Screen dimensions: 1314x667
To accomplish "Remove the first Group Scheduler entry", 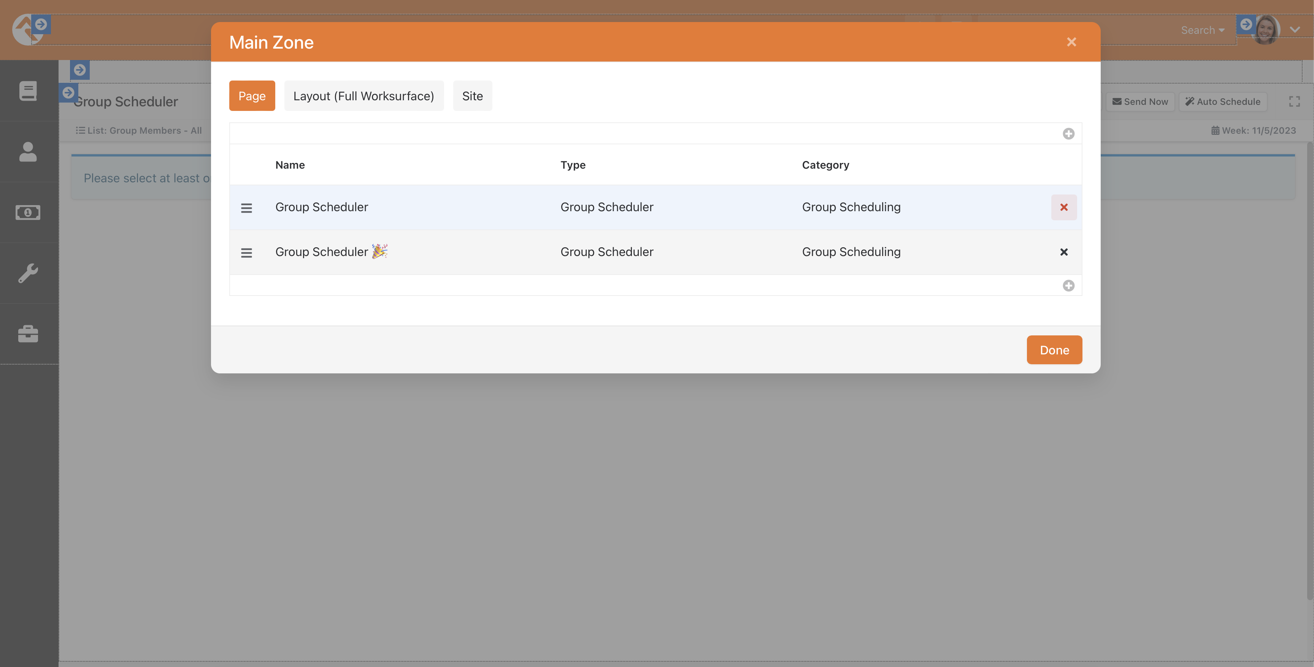I will tap(1064, 207).
